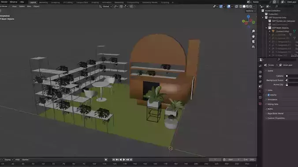This screenshot has height=167, width=298.
Task: Open the Object properties tab icon
Action: (260, 98)
